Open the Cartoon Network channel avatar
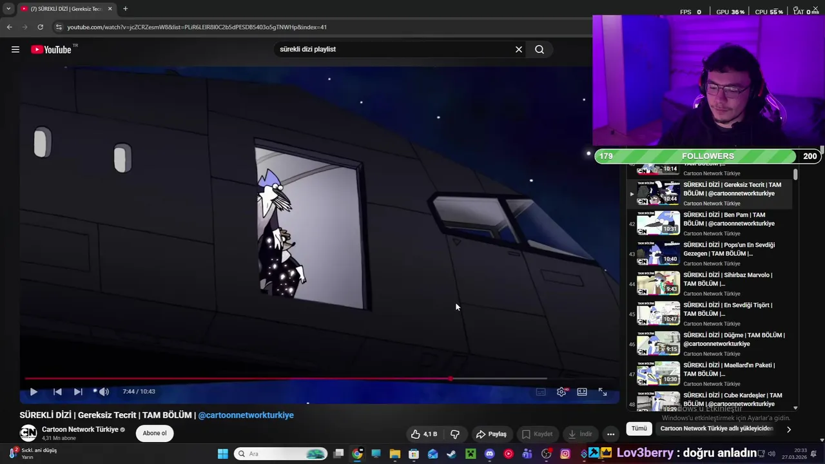 28,433
